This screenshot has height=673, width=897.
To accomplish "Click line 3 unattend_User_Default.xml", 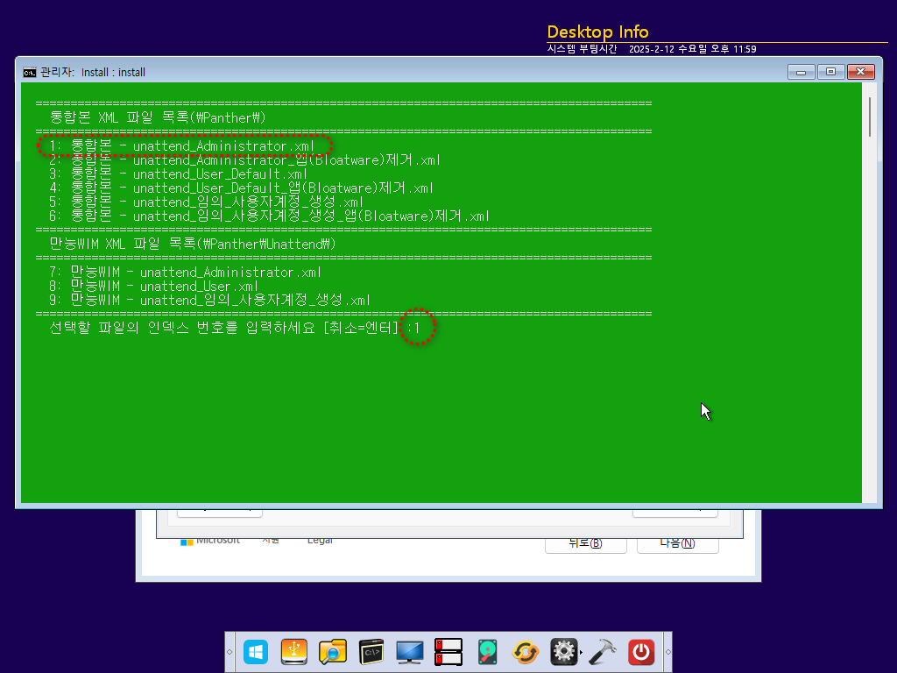I will point(178,174).
